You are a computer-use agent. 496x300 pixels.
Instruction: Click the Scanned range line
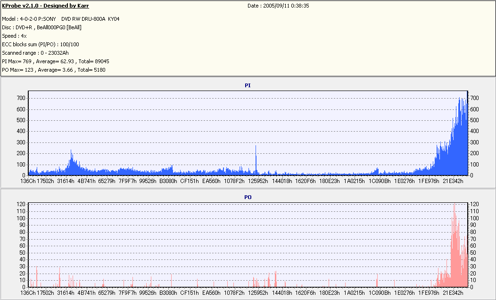click(35, 53)
